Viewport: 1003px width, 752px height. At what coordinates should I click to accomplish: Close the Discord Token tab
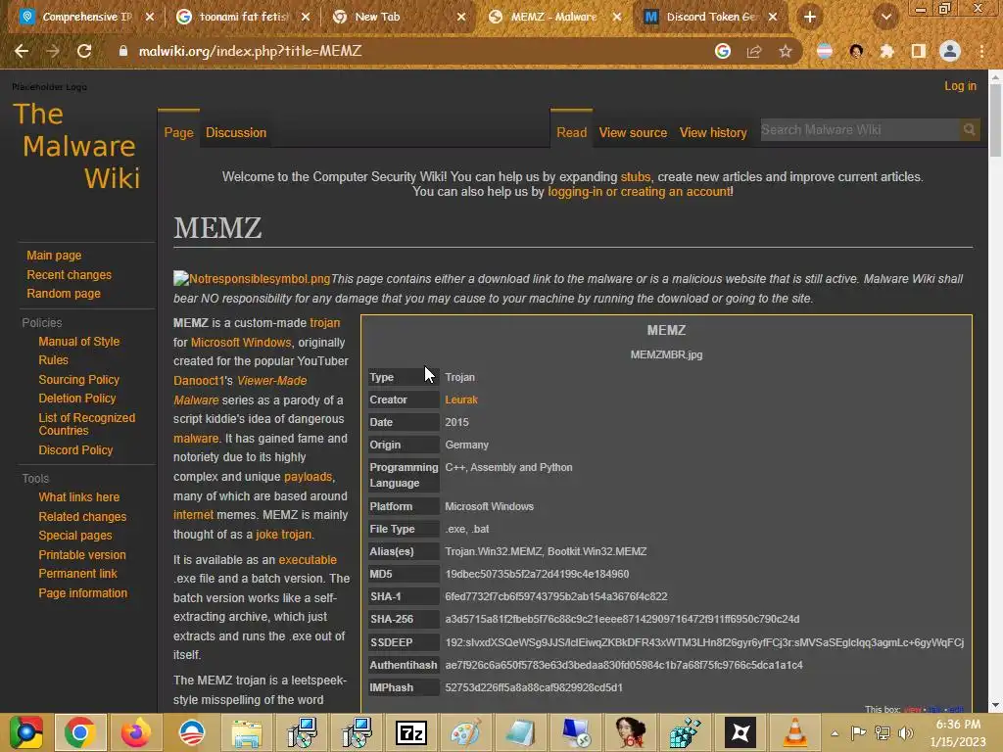click(773, 17)
